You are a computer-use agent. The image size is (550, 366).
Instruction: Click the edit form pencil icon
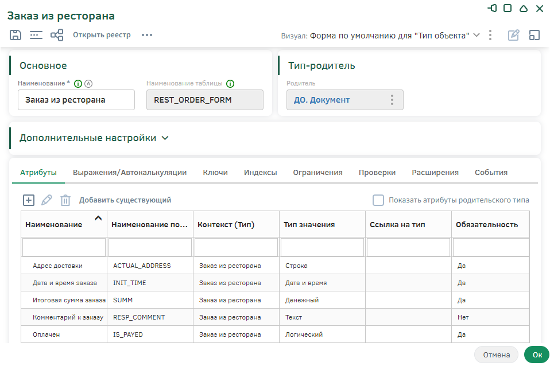(514, 35)
